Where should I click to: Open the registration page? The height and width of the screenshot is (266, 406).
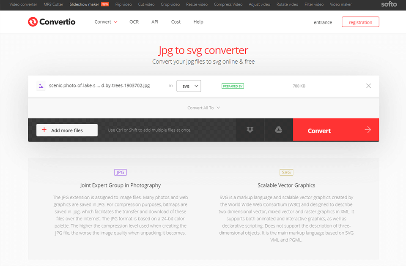tap(360, 22)
